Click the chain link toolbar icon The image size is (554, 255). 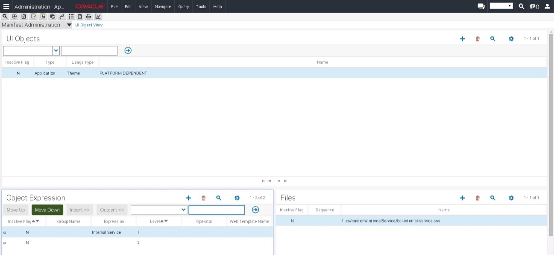coord(62,17)
